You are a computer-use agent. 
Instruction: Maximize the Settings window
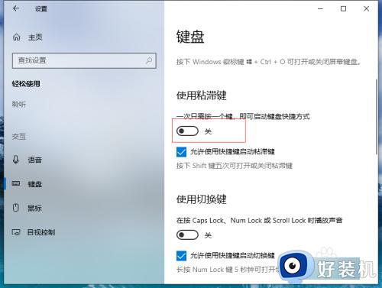[343, 8]
